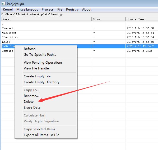The image size is (158, 150).
Task: Open the File menu
Action: [60, 10]
